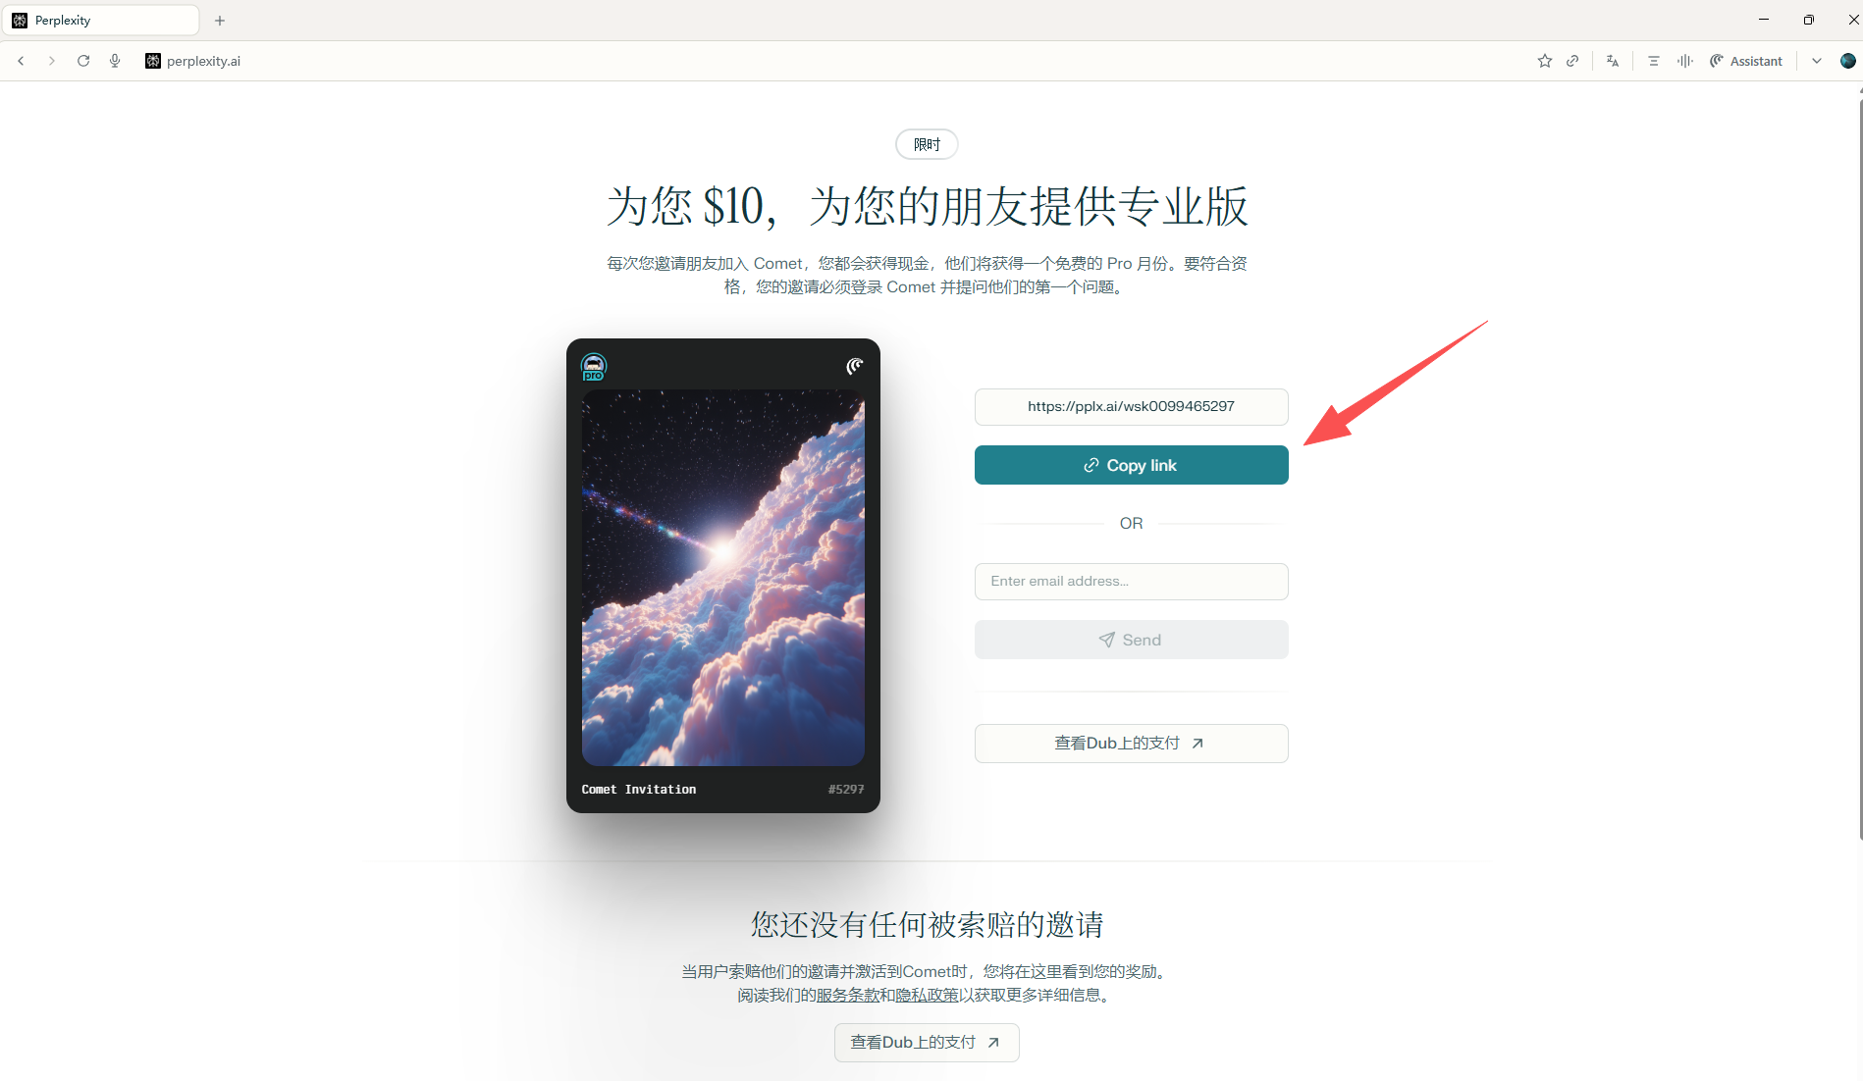Click the Send invitation button
Viewport: 1863px width, 1081px height.
[1131, 640]
